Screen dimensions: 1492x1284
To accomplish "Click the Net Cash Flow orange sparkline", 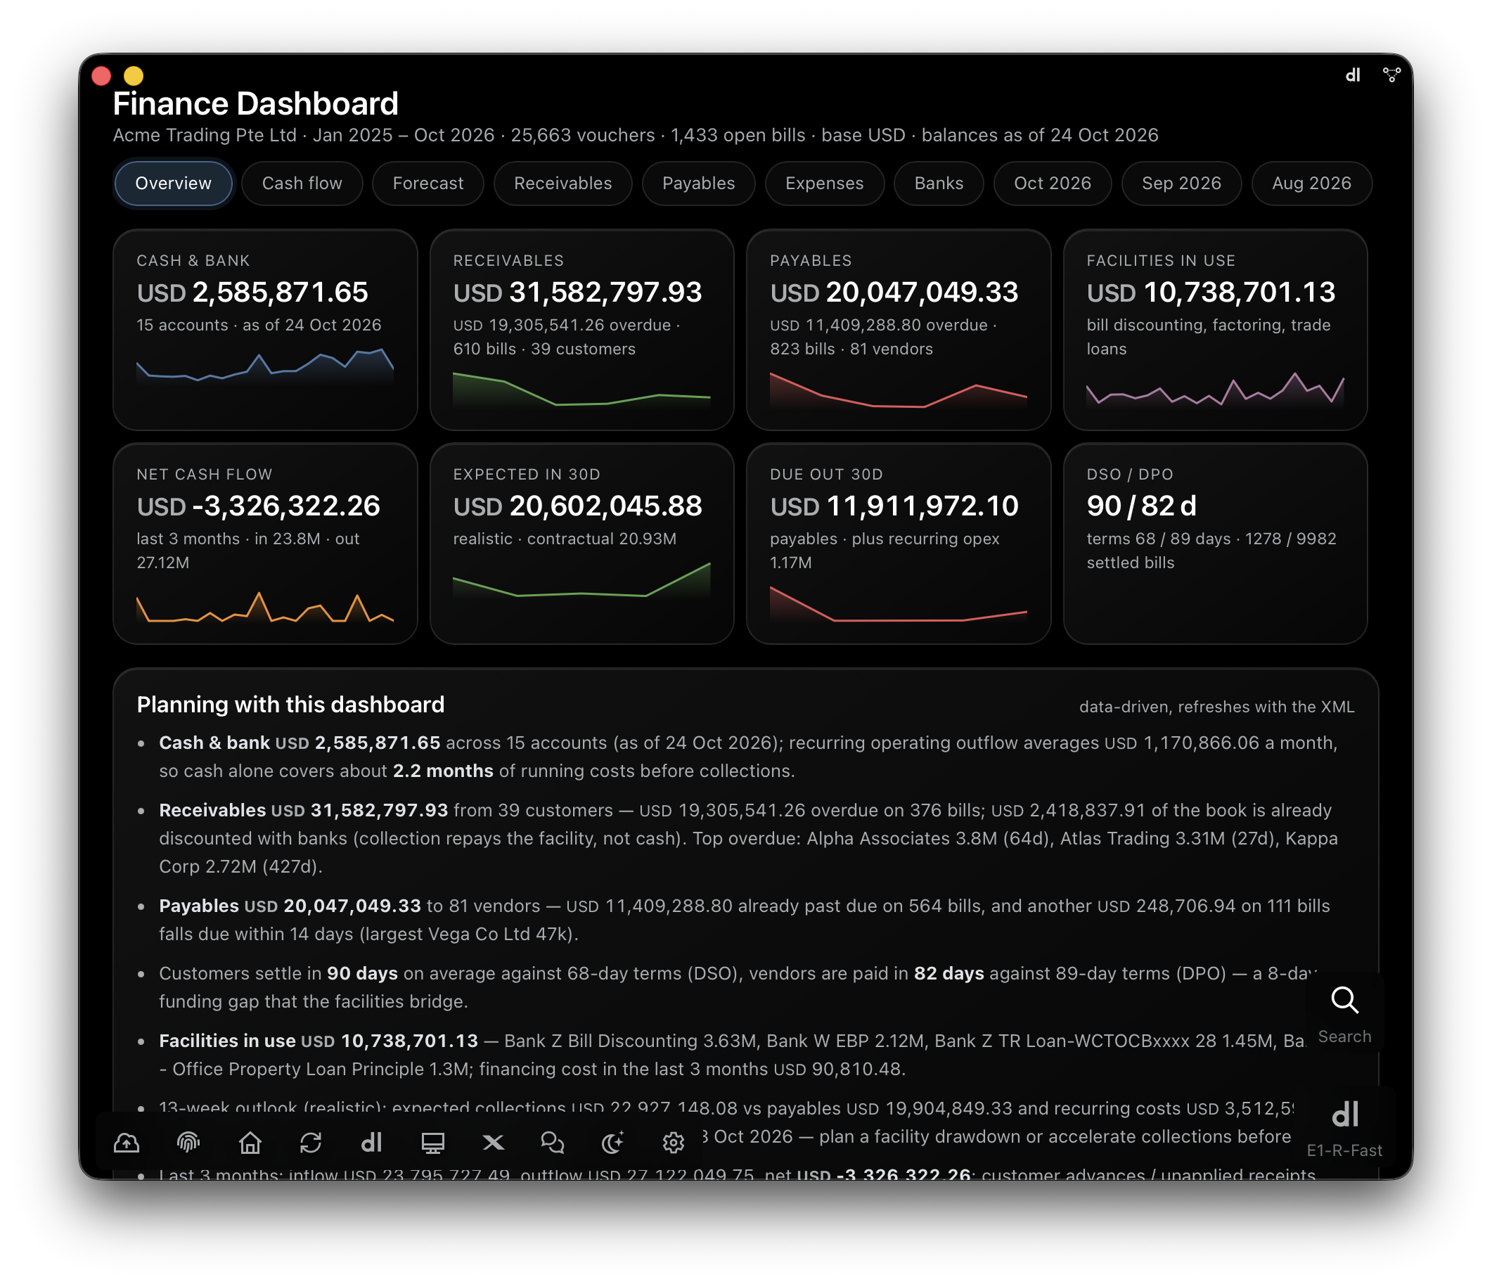I will [265, 607].
